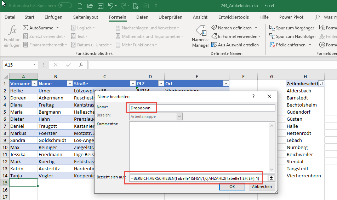Click the new document icon in quick access toolbar

coord(80,6)
